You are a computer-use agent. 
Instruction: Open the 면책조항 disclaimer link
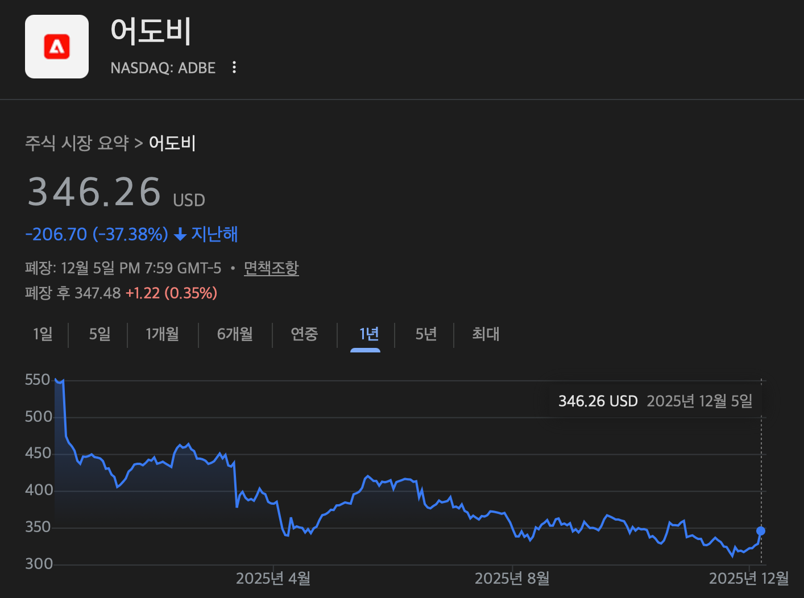coord(271,268)
